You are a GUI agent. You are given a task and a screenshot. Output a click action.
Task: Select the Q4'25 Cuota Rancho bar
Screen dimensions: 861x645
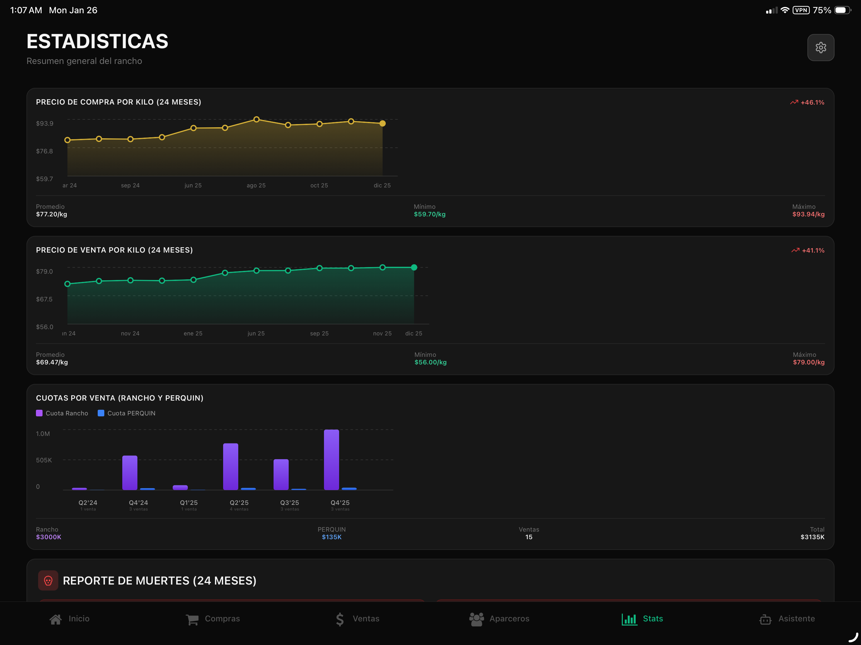click(331, 459)
